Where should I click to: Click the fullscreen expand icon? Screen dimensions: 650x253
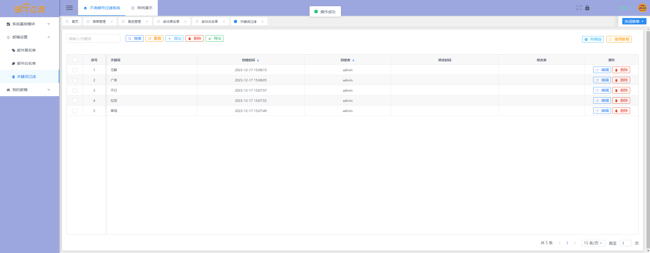pos(579,8)
